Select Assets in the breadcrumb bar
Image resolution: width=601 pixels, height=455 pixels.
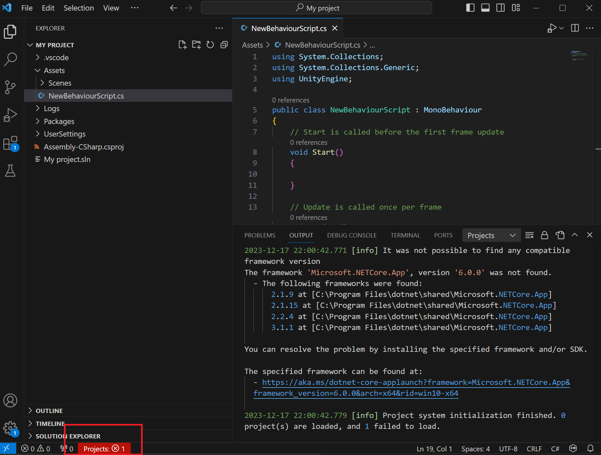[x=252, y=45]
